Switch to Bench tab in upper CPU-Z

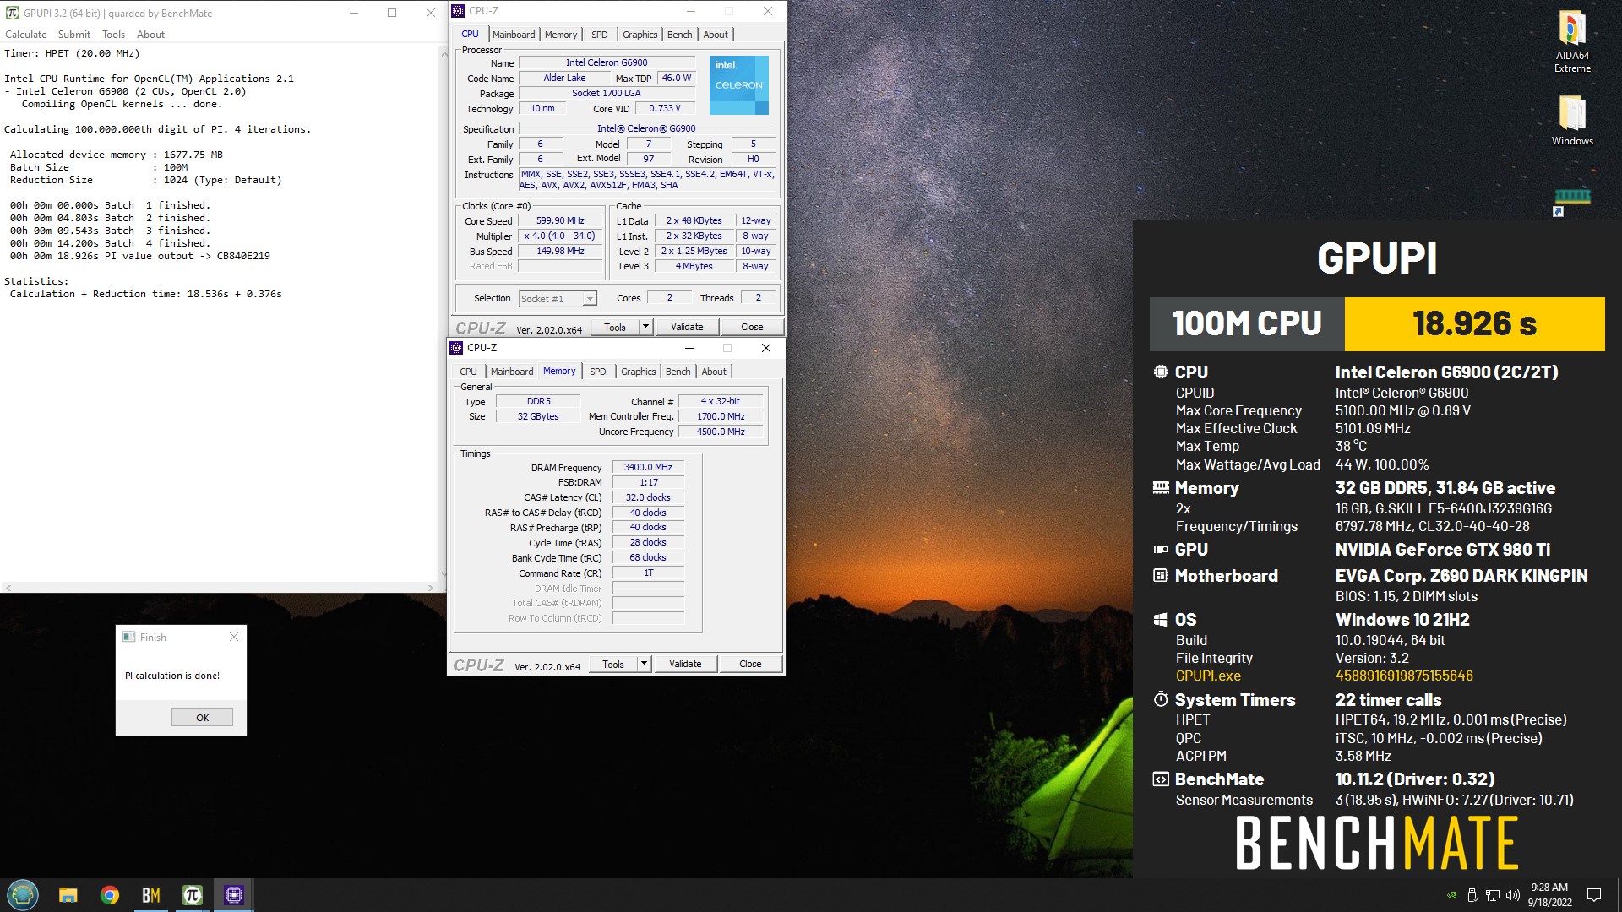tap(679, 35)
